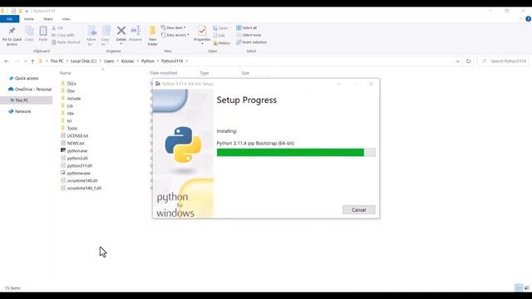The width and height of the screenshot is (532, 299).
Task: Sort by Size column header
Action: tap(245, 73)
